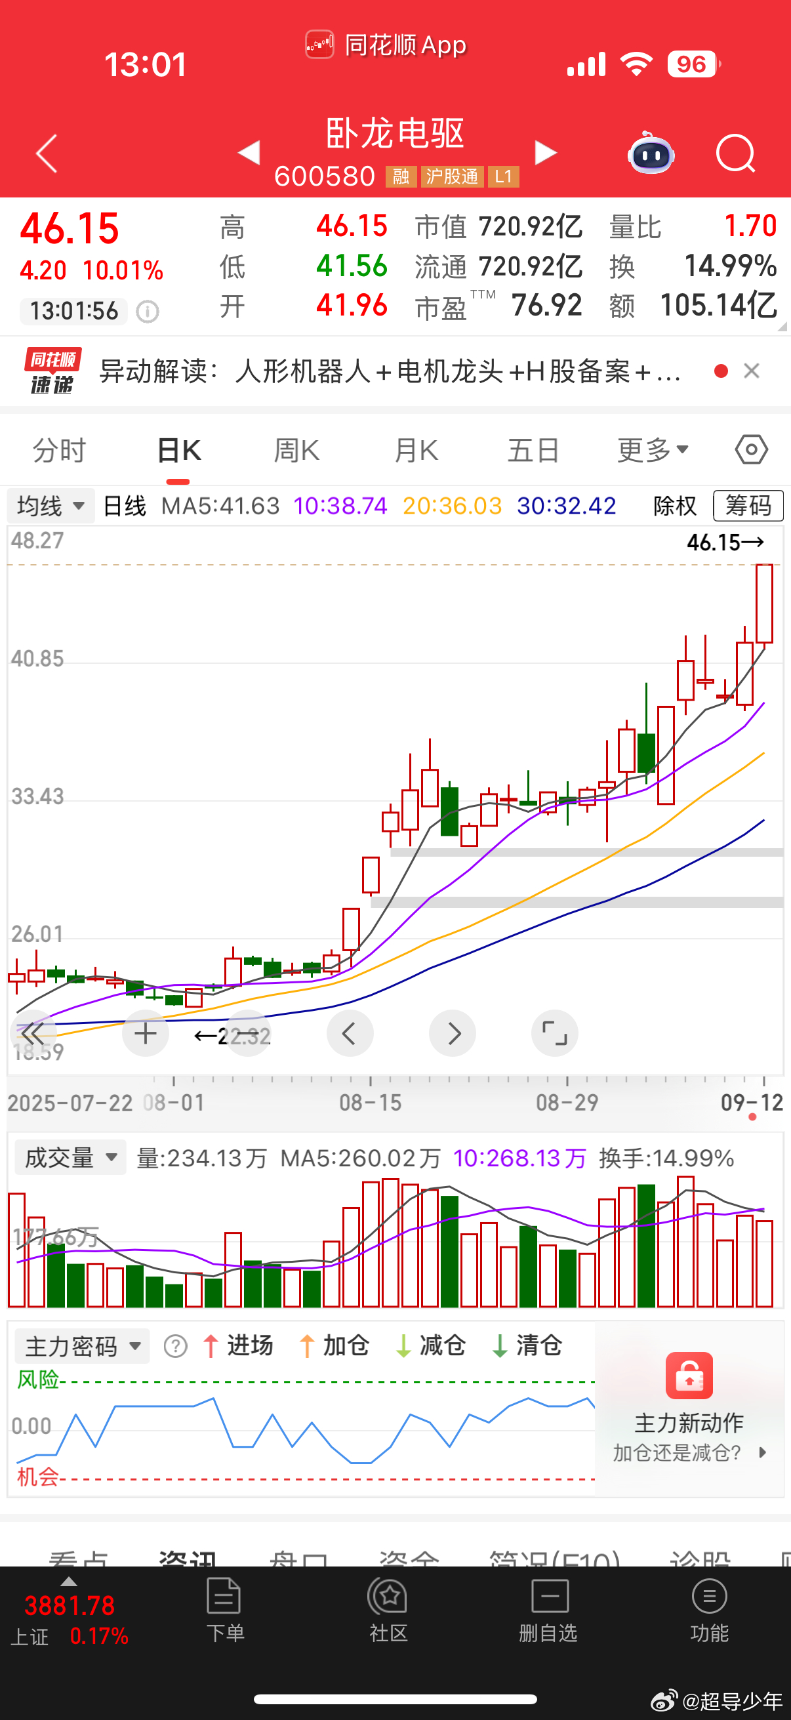Tap the 进场 legend item
Viewport: 791px width, 1720px height.
coord(238,1345)
